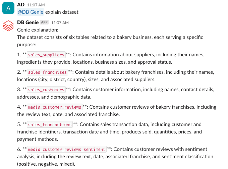Click the sales_customers code tag
The width and height of the screenshot is (228, 169).
click(x=46, y=90)
